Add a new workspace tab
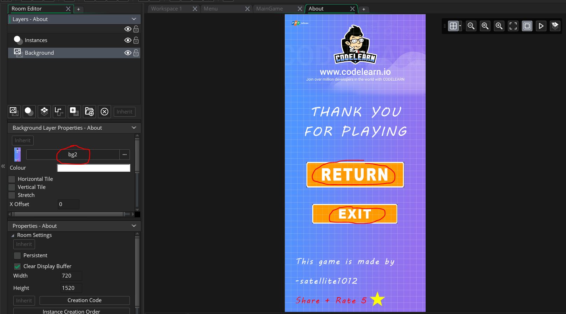 coord(364,9)
